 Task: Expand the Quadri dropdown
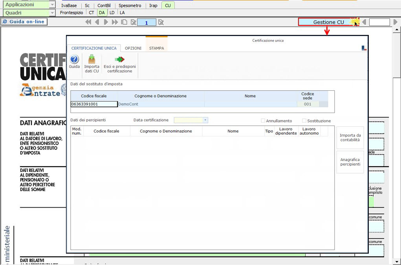[52, 13]
